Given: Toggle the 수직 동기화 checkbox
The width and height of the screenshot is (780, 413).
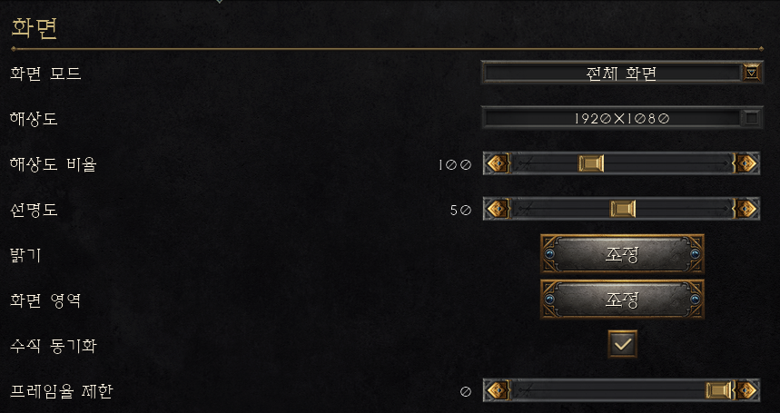Looking at the screenshot, I should tap(622, 344).
